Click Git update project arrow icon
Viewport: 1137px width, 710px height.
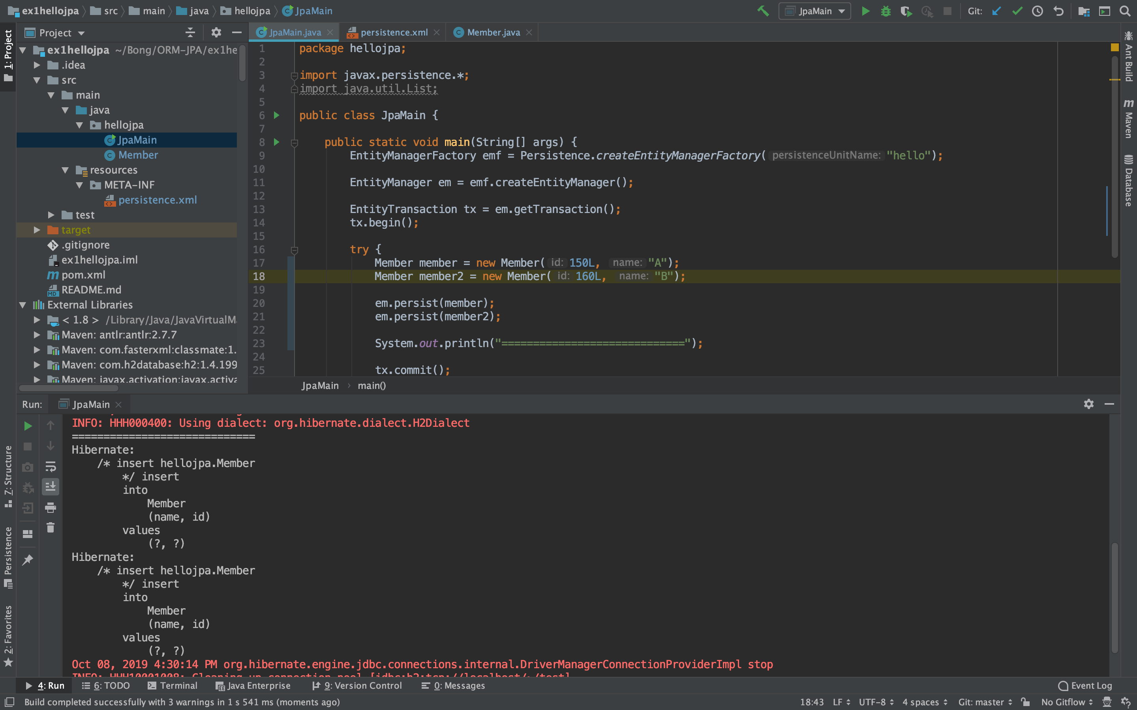[996, 11]
